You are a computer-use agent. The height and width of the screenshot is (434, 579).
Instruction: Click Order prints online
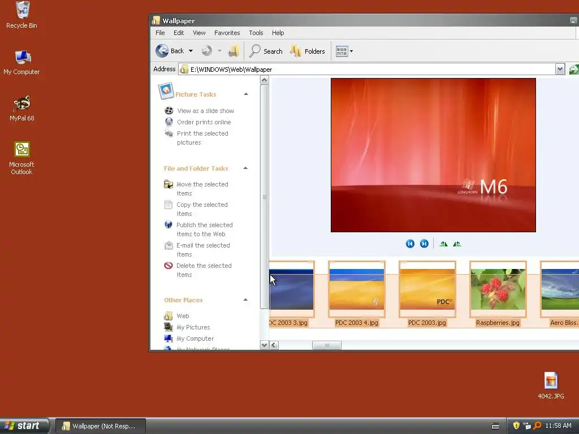(x=204, y=122)
